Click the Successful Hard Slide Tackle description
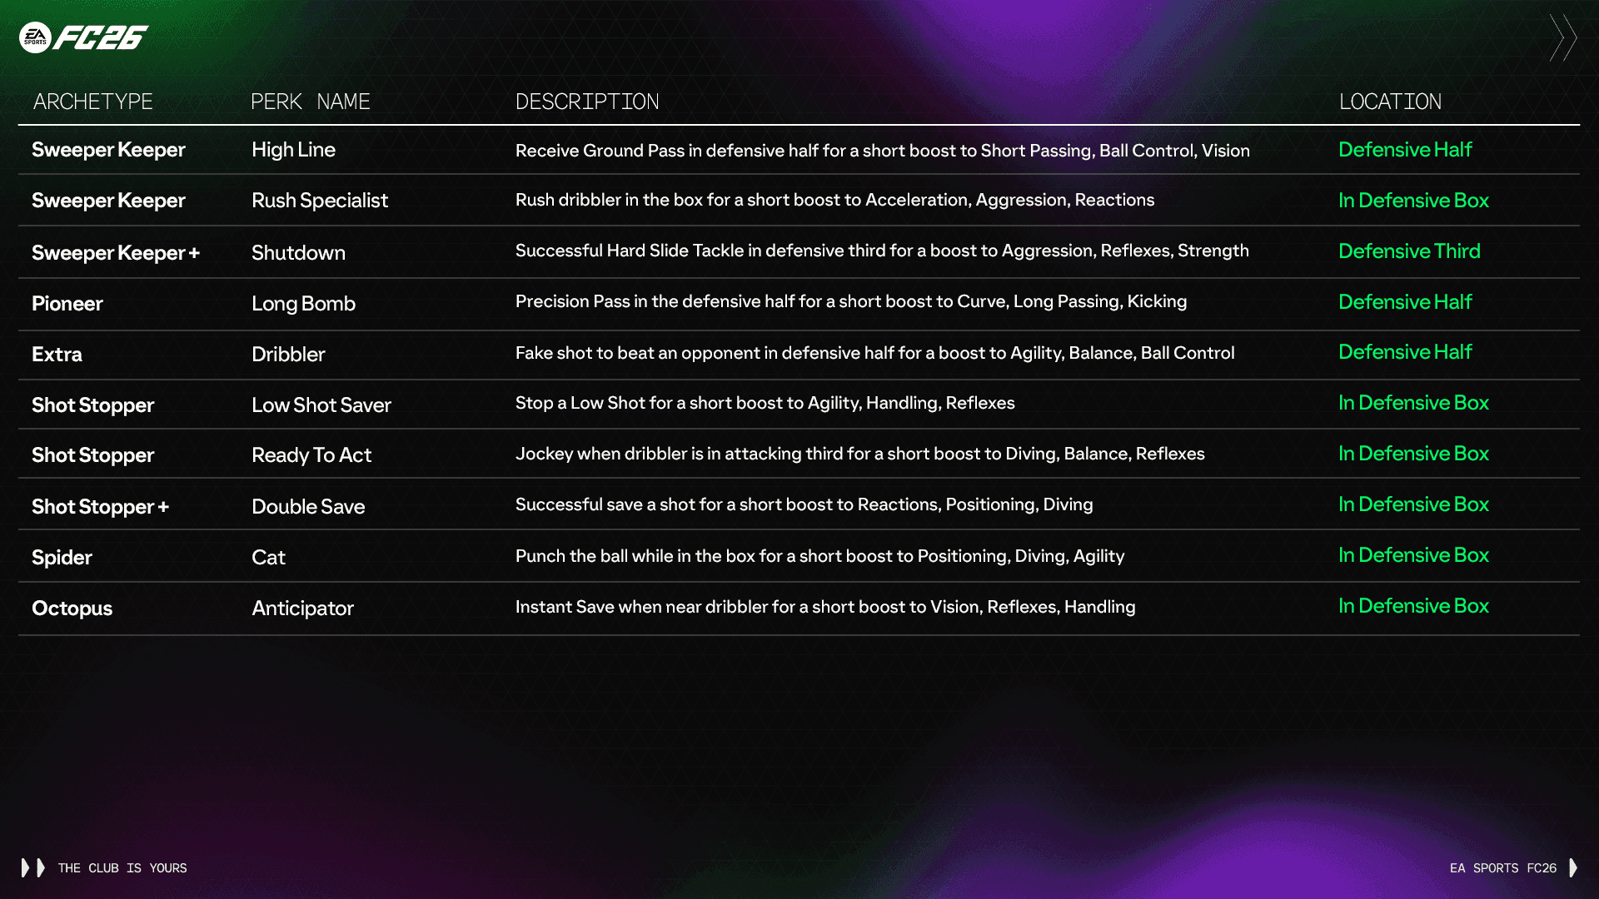Image resolution: width=1599 pixels, height=899 pixels. (882, 251)
